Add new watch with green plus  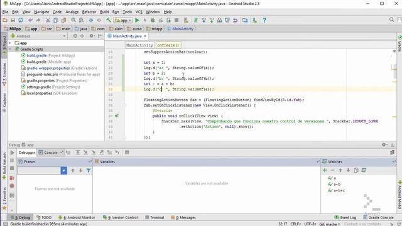tap(325, 170)
